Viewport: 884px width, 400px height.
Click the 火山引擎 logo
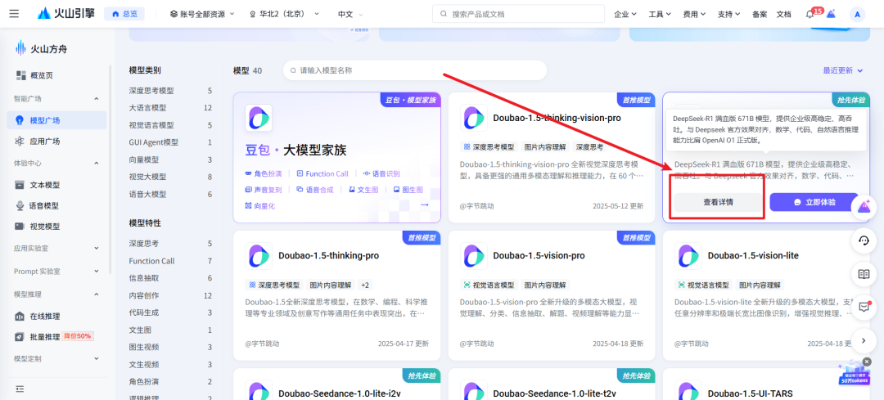65,14
